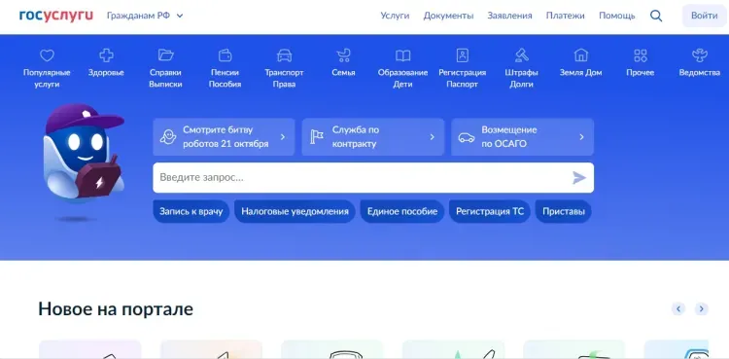Select the Штрафы Долги gavel icon
This screenshot has height=359, width=729.
pyautogui.click(x=522, y=55)
